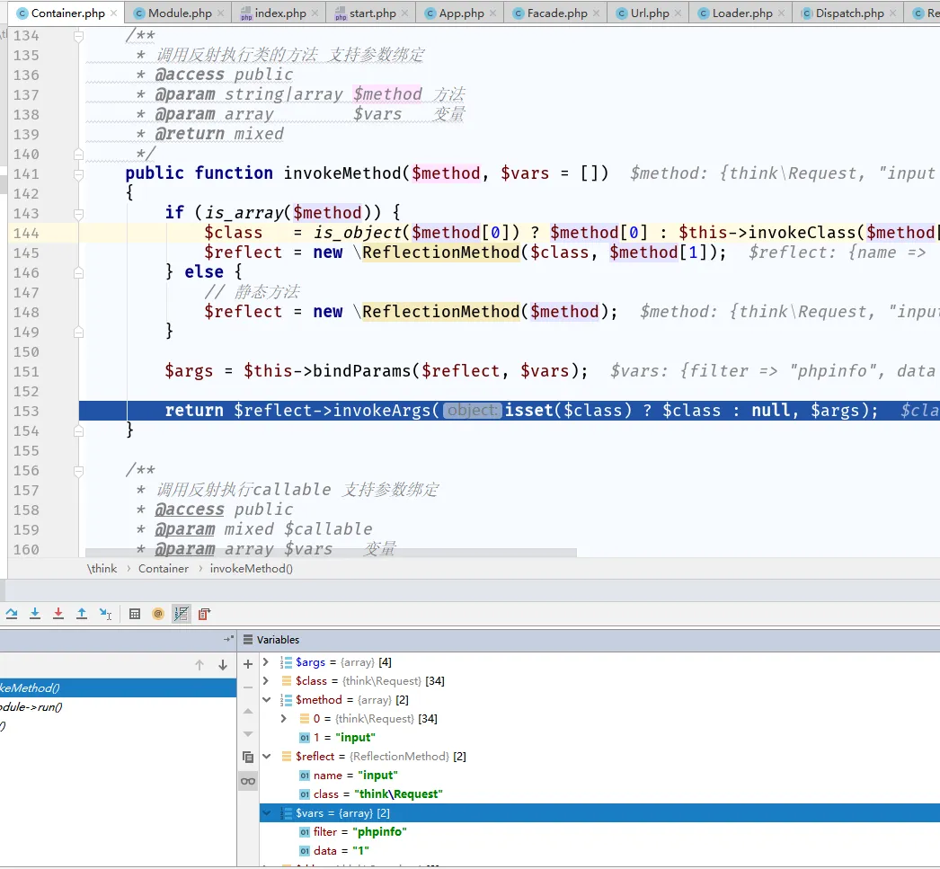Click the Step Out debug icon
The width and height of the screenshot is (940, 869).
(82, 614)
